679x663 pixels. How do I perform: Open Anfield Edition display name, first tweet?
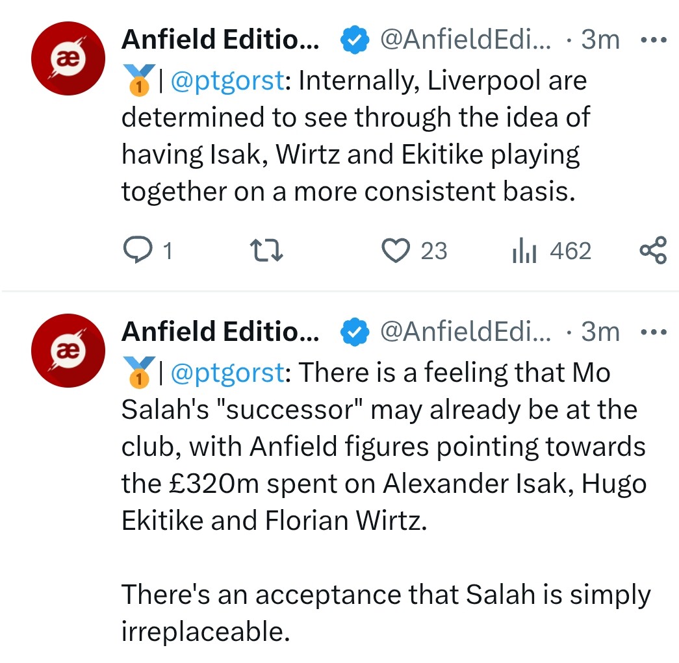220,40
